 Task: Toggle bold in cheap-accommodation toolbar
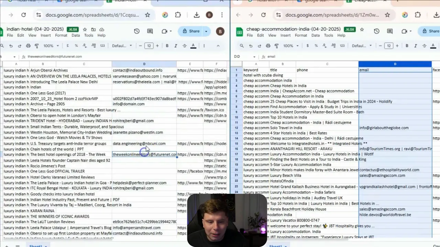point(407,46)
